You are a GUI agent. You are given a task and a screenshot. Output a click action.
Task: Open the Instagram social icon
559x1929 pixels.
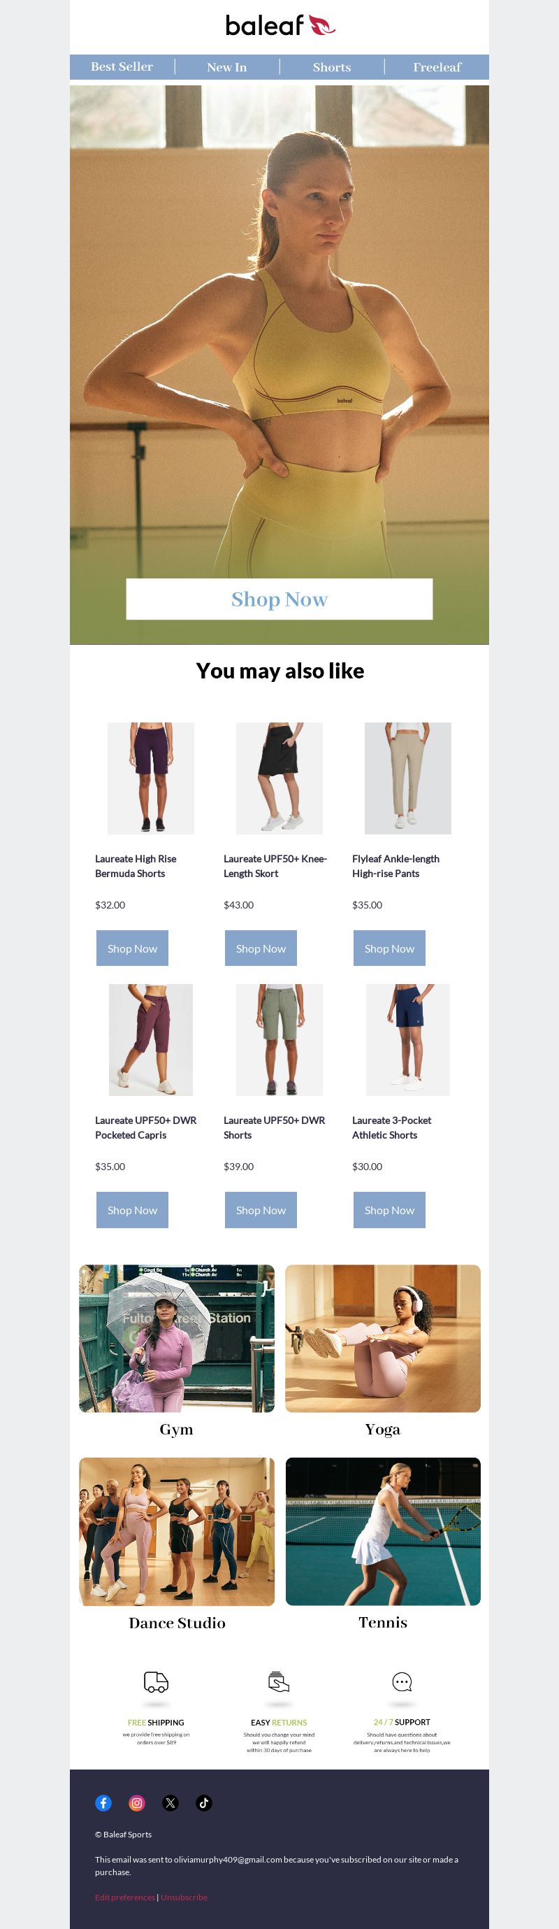[x=137, y=1802]
